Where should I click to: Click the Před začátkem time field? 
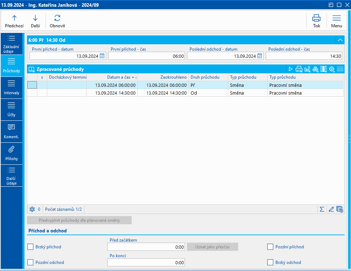tap(146, 247)
